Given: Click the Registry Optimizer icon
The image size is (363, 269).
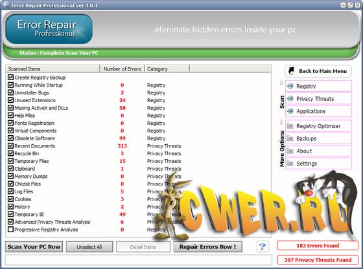Looking at the screenshot, I should click(290, 126).
